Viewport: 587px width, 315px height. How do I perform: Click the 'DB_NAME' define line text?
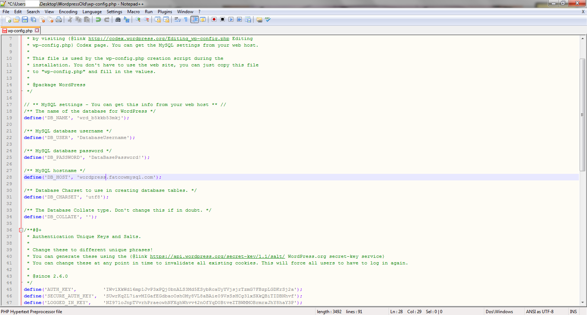77,118
